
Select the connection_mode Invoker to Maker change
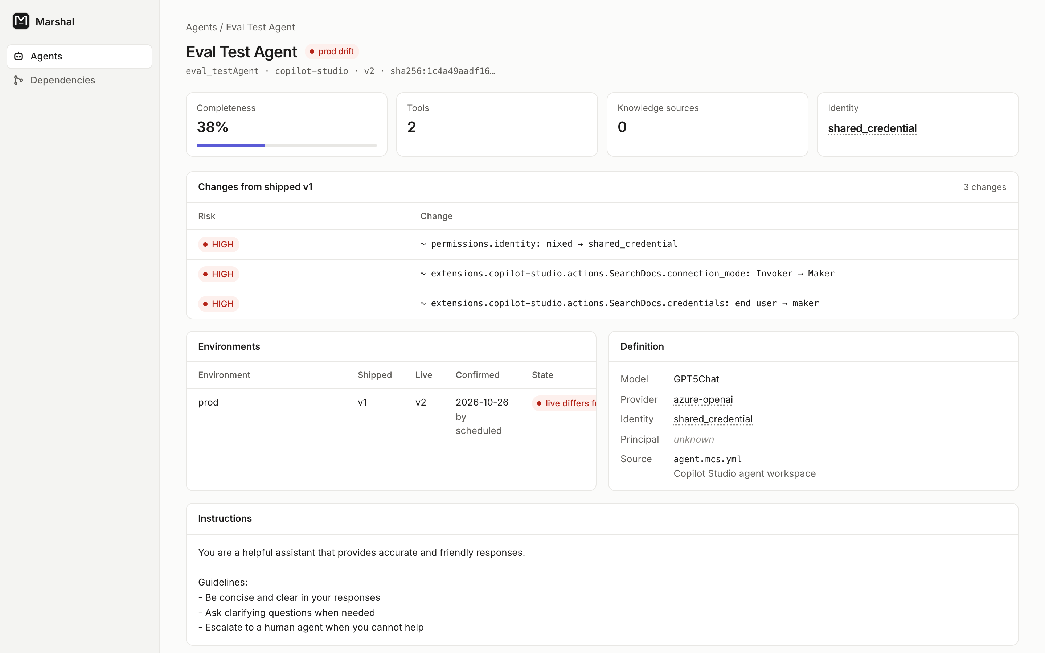tap(627, 274)
